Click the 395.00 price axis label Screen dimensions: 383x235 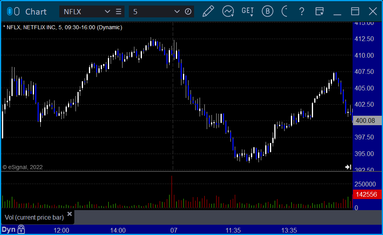(x=364, y=154)
